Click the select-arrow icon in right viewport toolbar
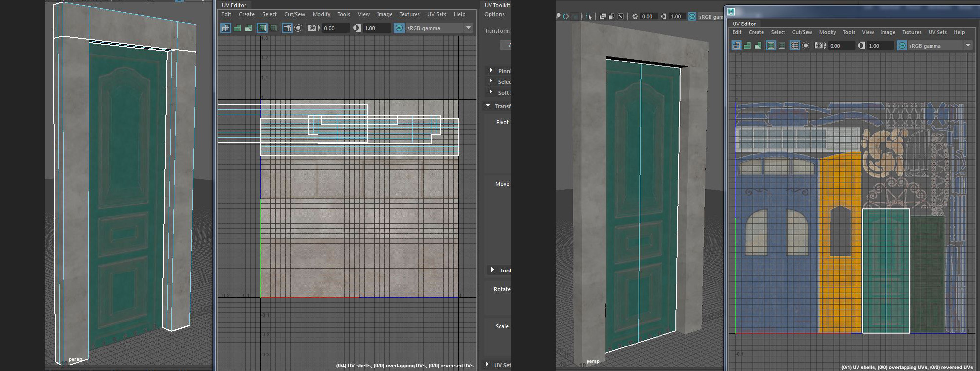 589,16
